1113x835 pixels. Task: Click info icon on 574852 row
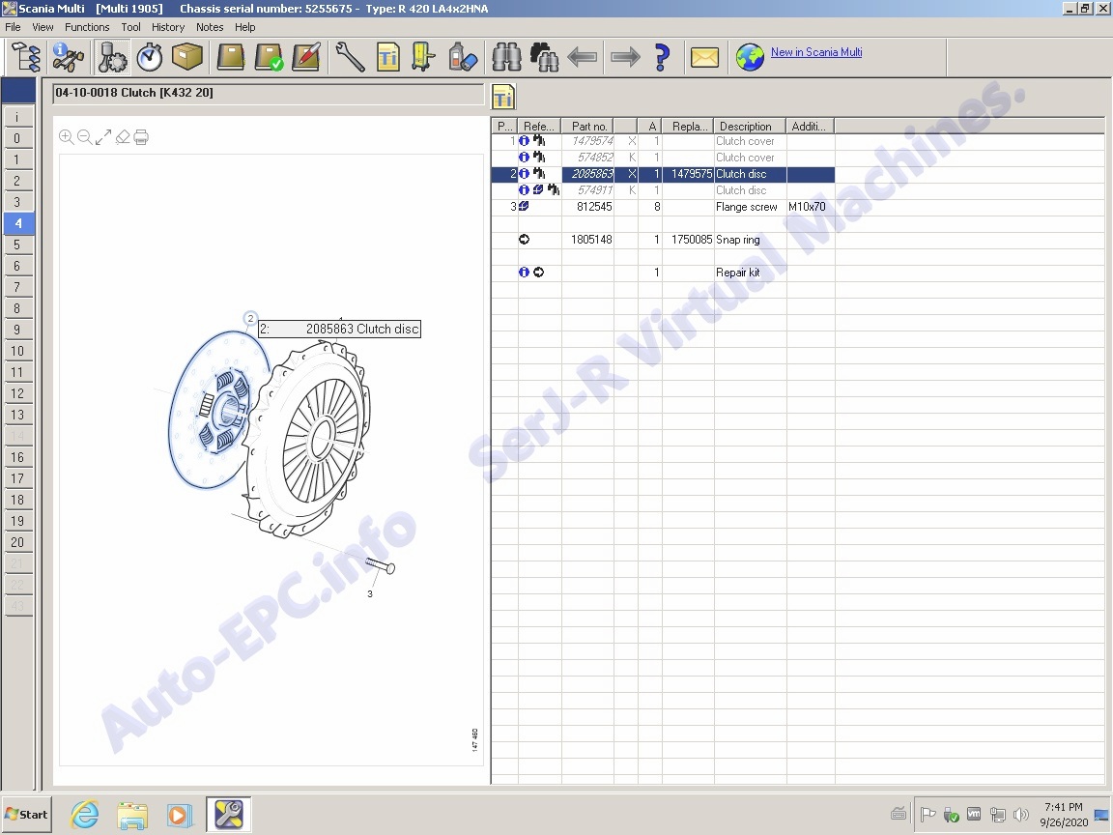coord(524,157)
